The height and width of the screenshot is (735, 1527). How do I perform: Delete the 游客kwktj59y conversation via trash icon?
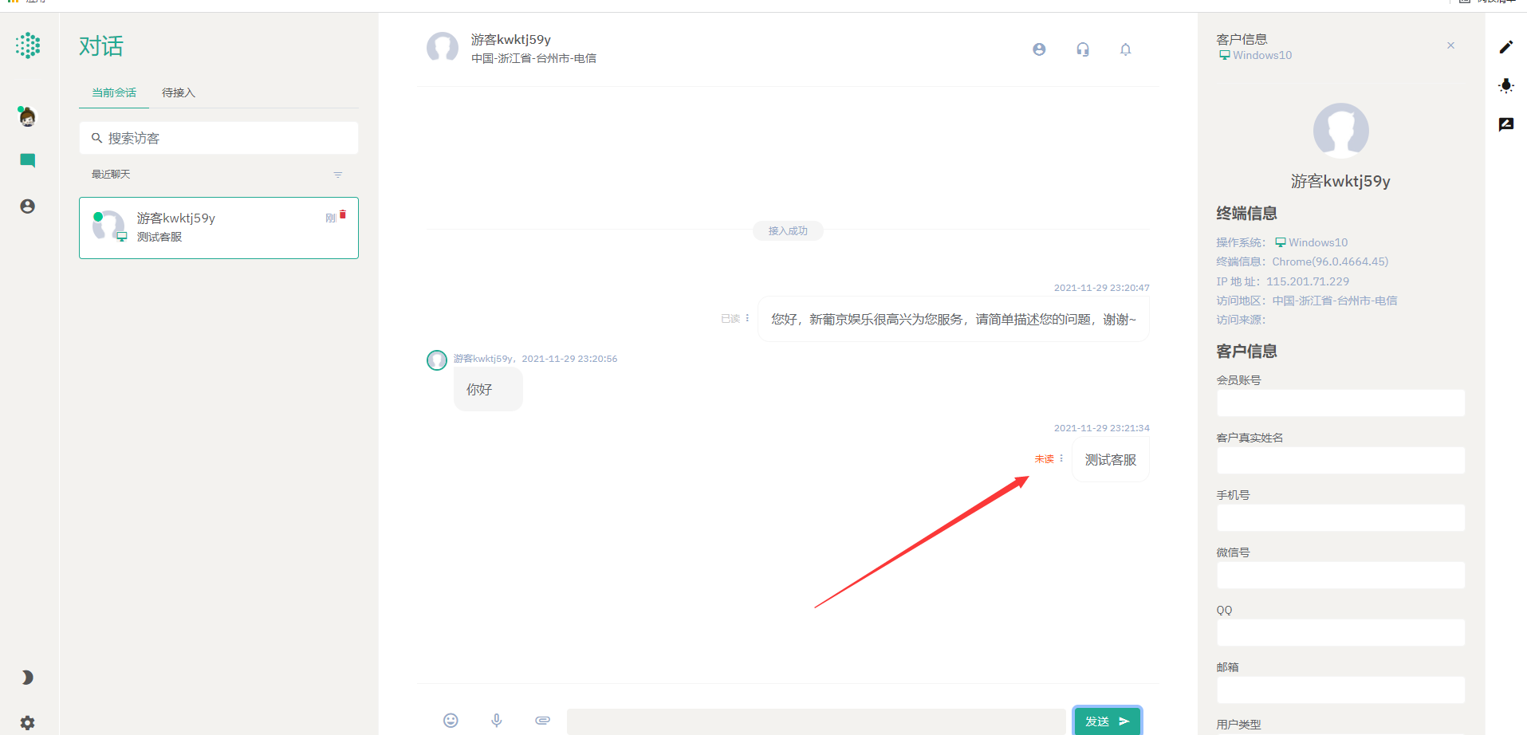(x=343, y=214)
